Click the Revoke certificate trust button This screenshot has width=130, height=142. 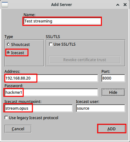(x=85, y=60)
